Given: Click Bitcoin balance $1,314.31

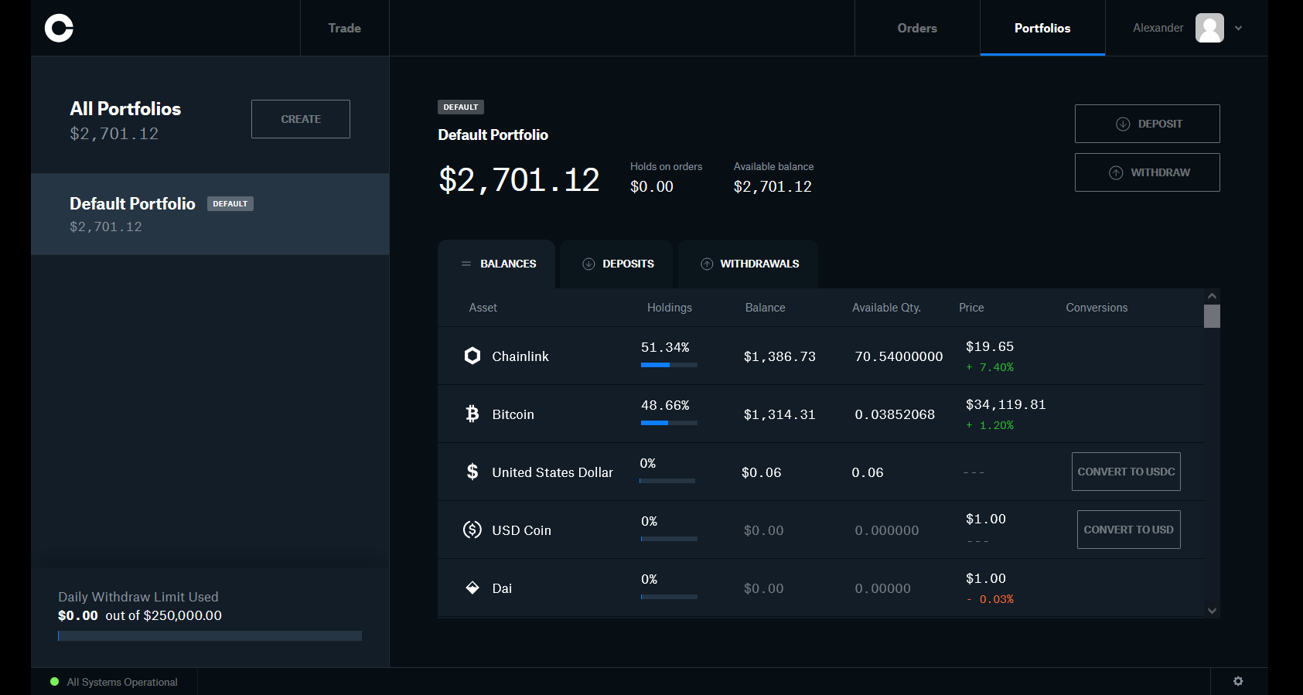Looking at the screenshot, I should pos(779,414).
